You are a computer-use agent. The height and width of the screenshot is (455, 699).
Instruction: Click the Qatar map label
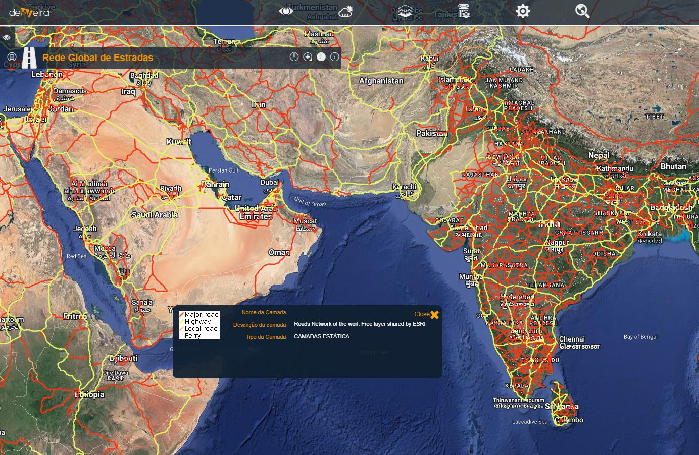[231, 197]
